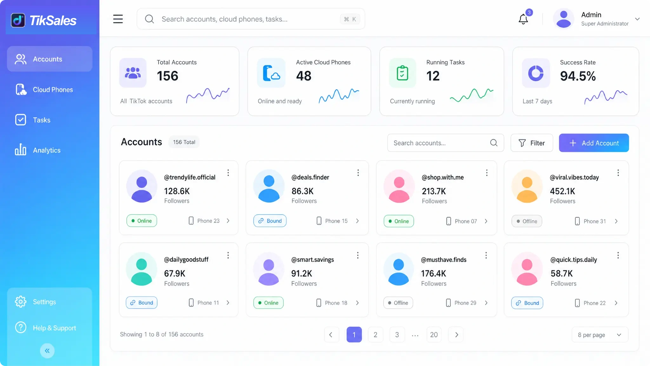
Task: Click the 213.7K followers count
Action: (x=434, y=191)
